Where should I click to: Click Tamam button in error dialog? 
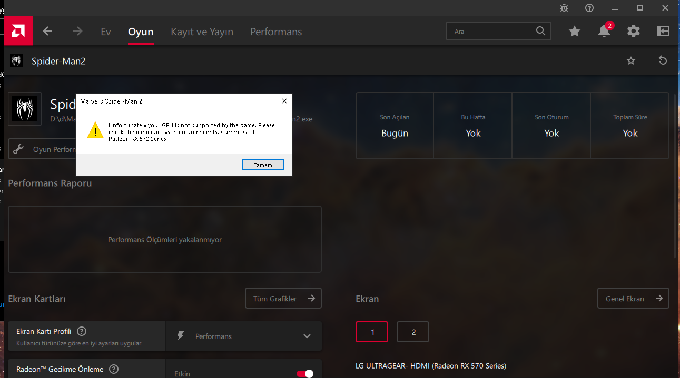(x=263, y=165)
